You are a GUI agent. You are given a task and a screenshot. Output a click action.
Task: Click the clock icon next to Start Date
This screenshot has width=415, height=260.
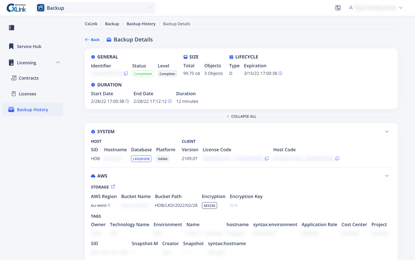click(x=127, y=101)
